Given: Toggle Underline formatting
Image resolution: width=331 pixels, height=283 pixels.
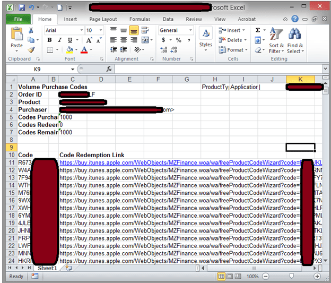Looking at the screenshot, I should (70, 40).
